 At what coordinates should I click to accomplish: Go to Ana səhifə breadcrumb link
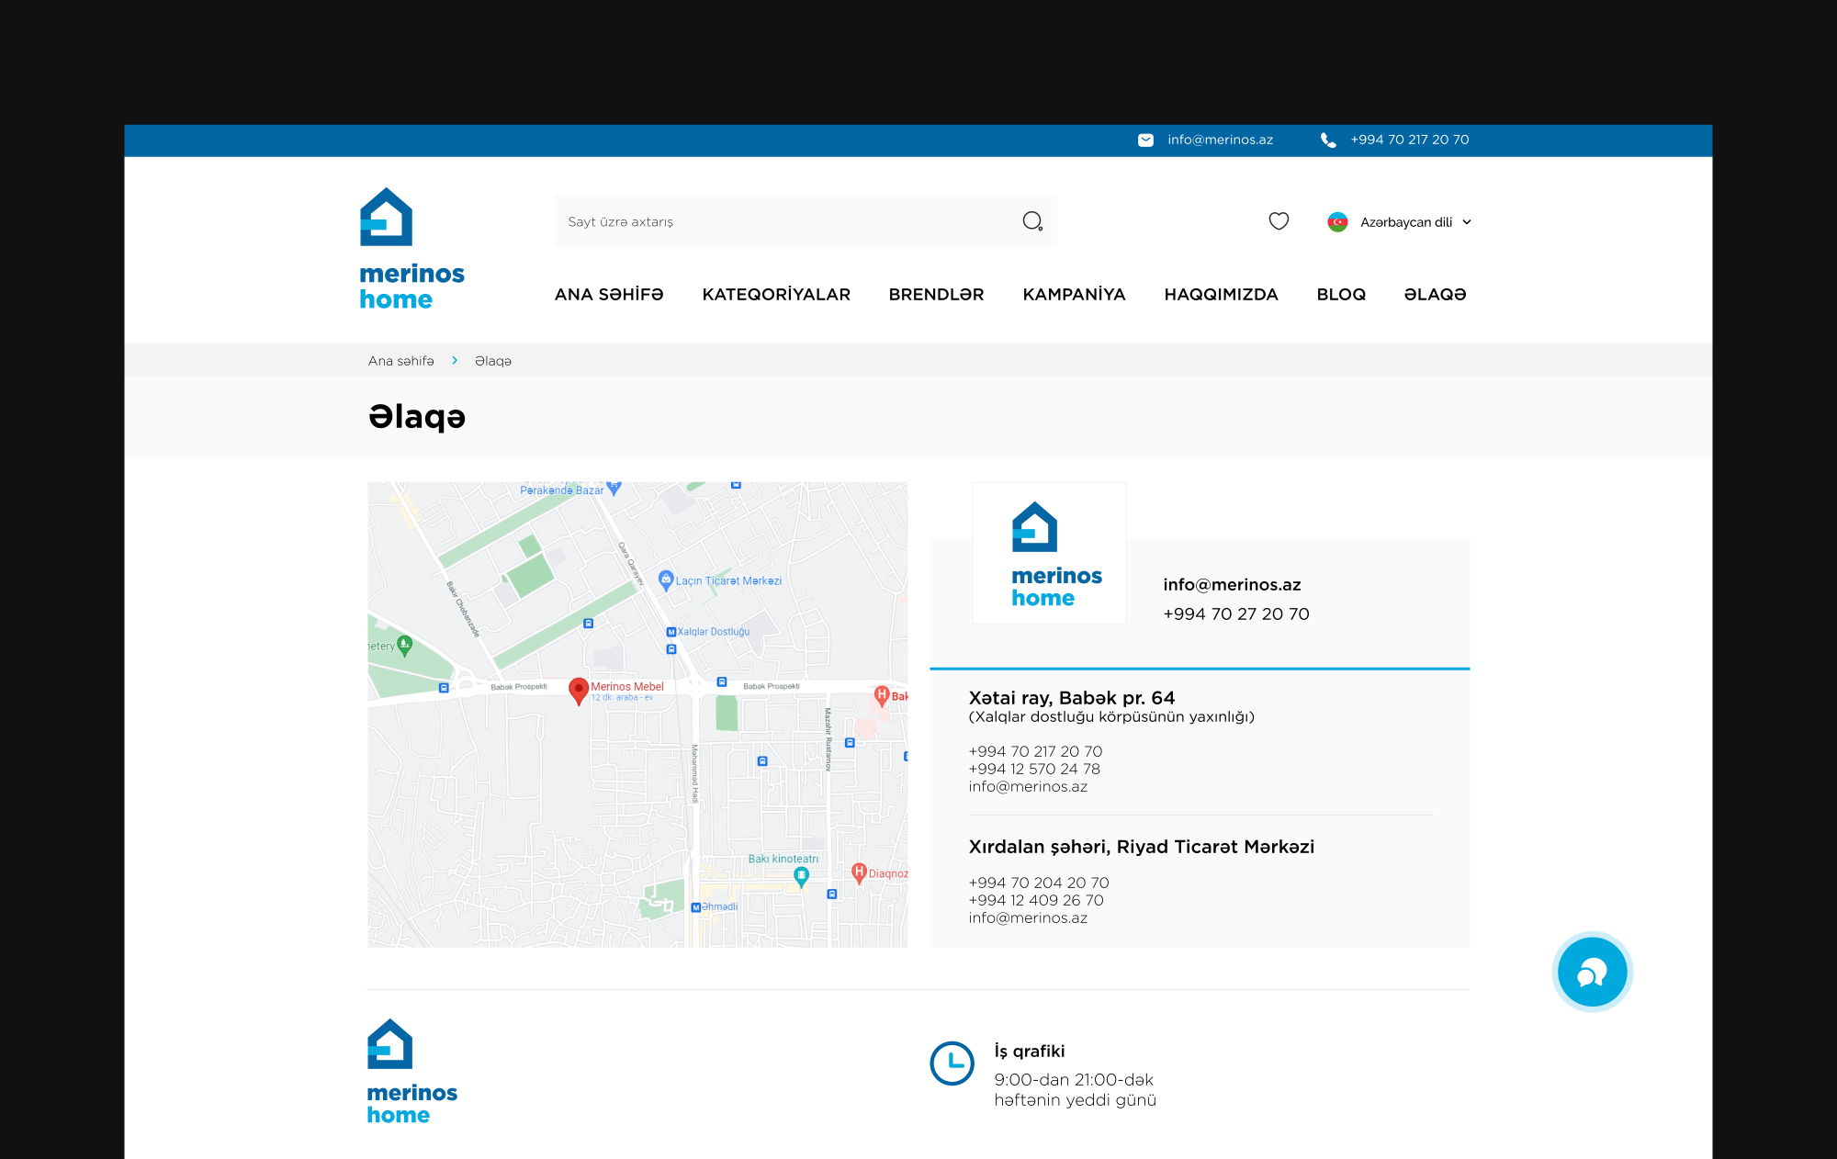401,361
